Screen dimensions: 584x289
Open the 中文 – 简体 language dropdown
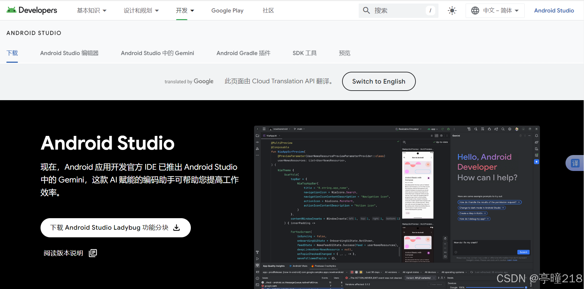point(495,11)
